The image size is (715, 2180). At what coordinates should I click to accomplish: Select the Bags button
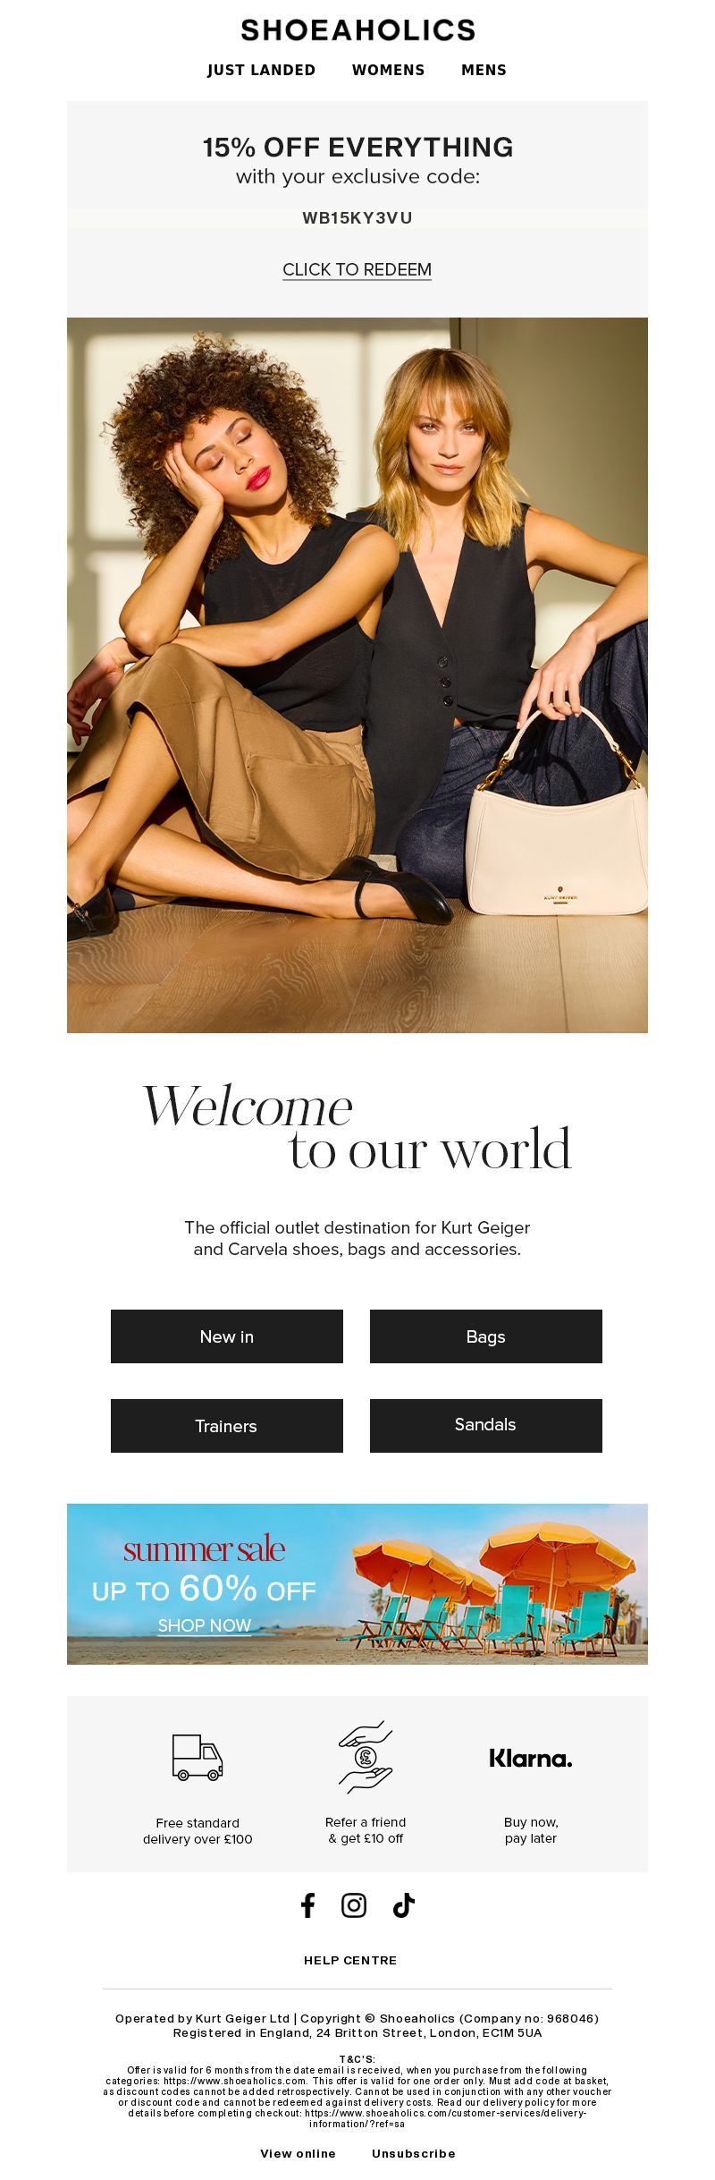point(486,1336)
